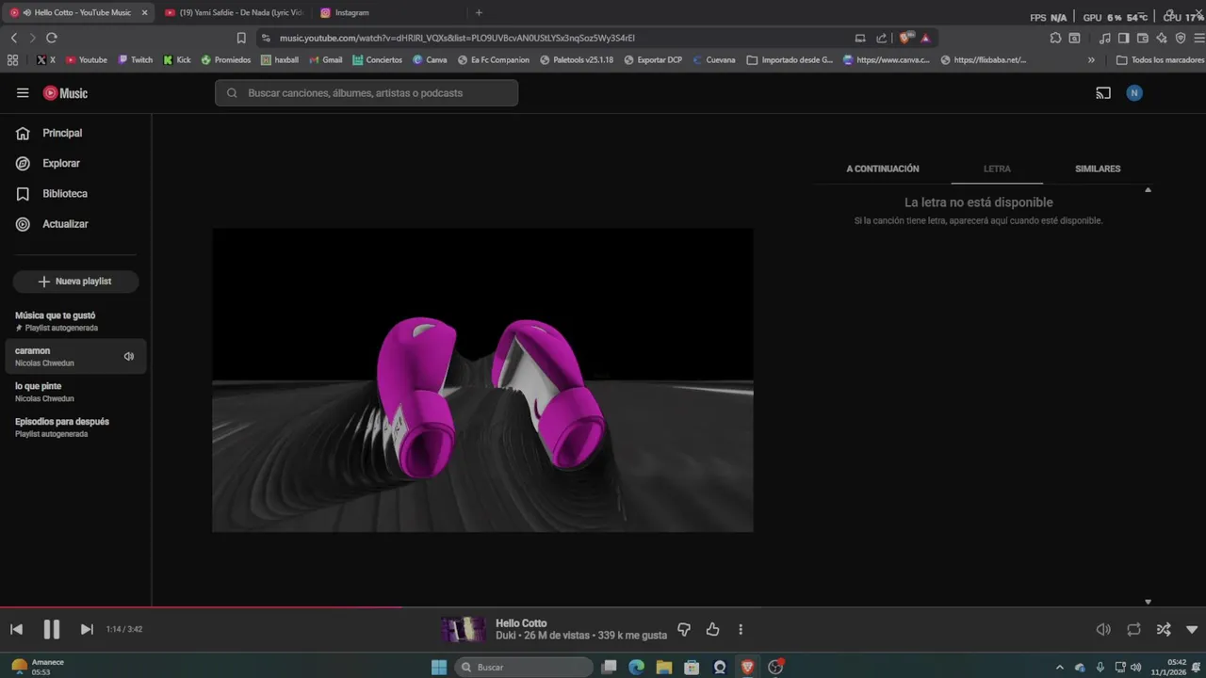Click the bookmark icon in address bar

click(x=241, y=38)
